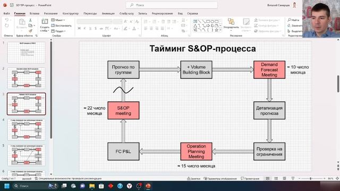Switch to the Анимация tab
The image size is (340, 191).
click(108, 13)
